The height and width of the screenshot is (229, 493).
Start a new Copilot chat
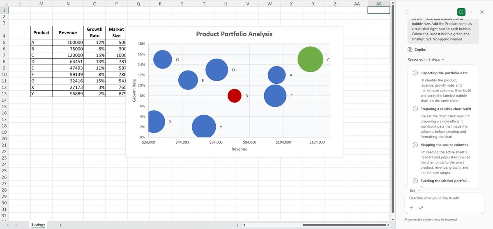coord(461,11)
